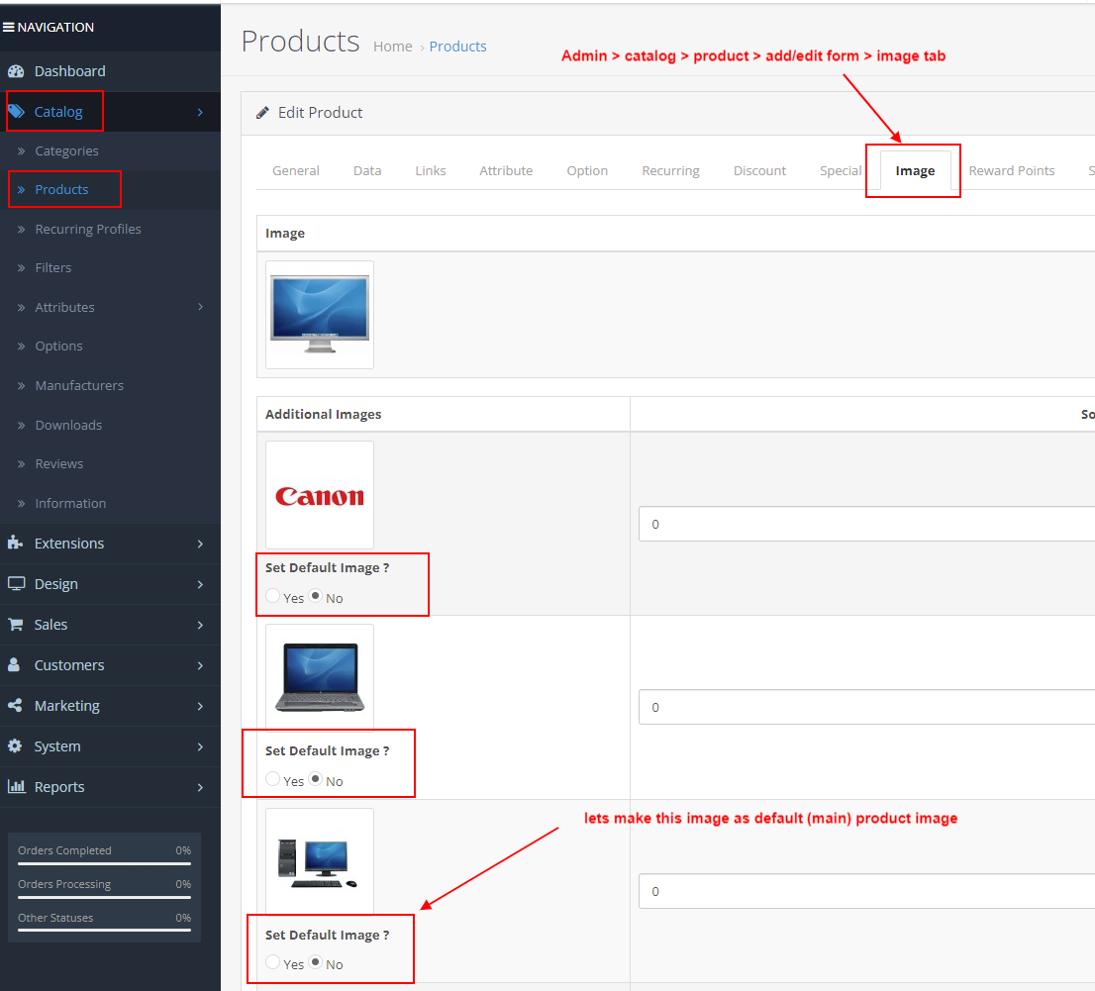The width and height of the screenshot is (1095, 991).
Task: Click the Dashboard gauge icon
Action: tap(15, 71)
